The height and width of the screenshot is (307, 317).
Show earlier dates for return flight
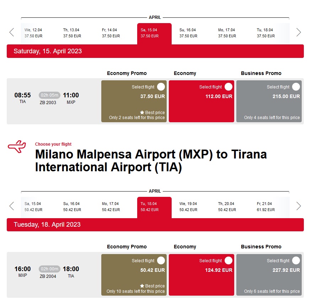pyautogui.click(x=12, y=206)
